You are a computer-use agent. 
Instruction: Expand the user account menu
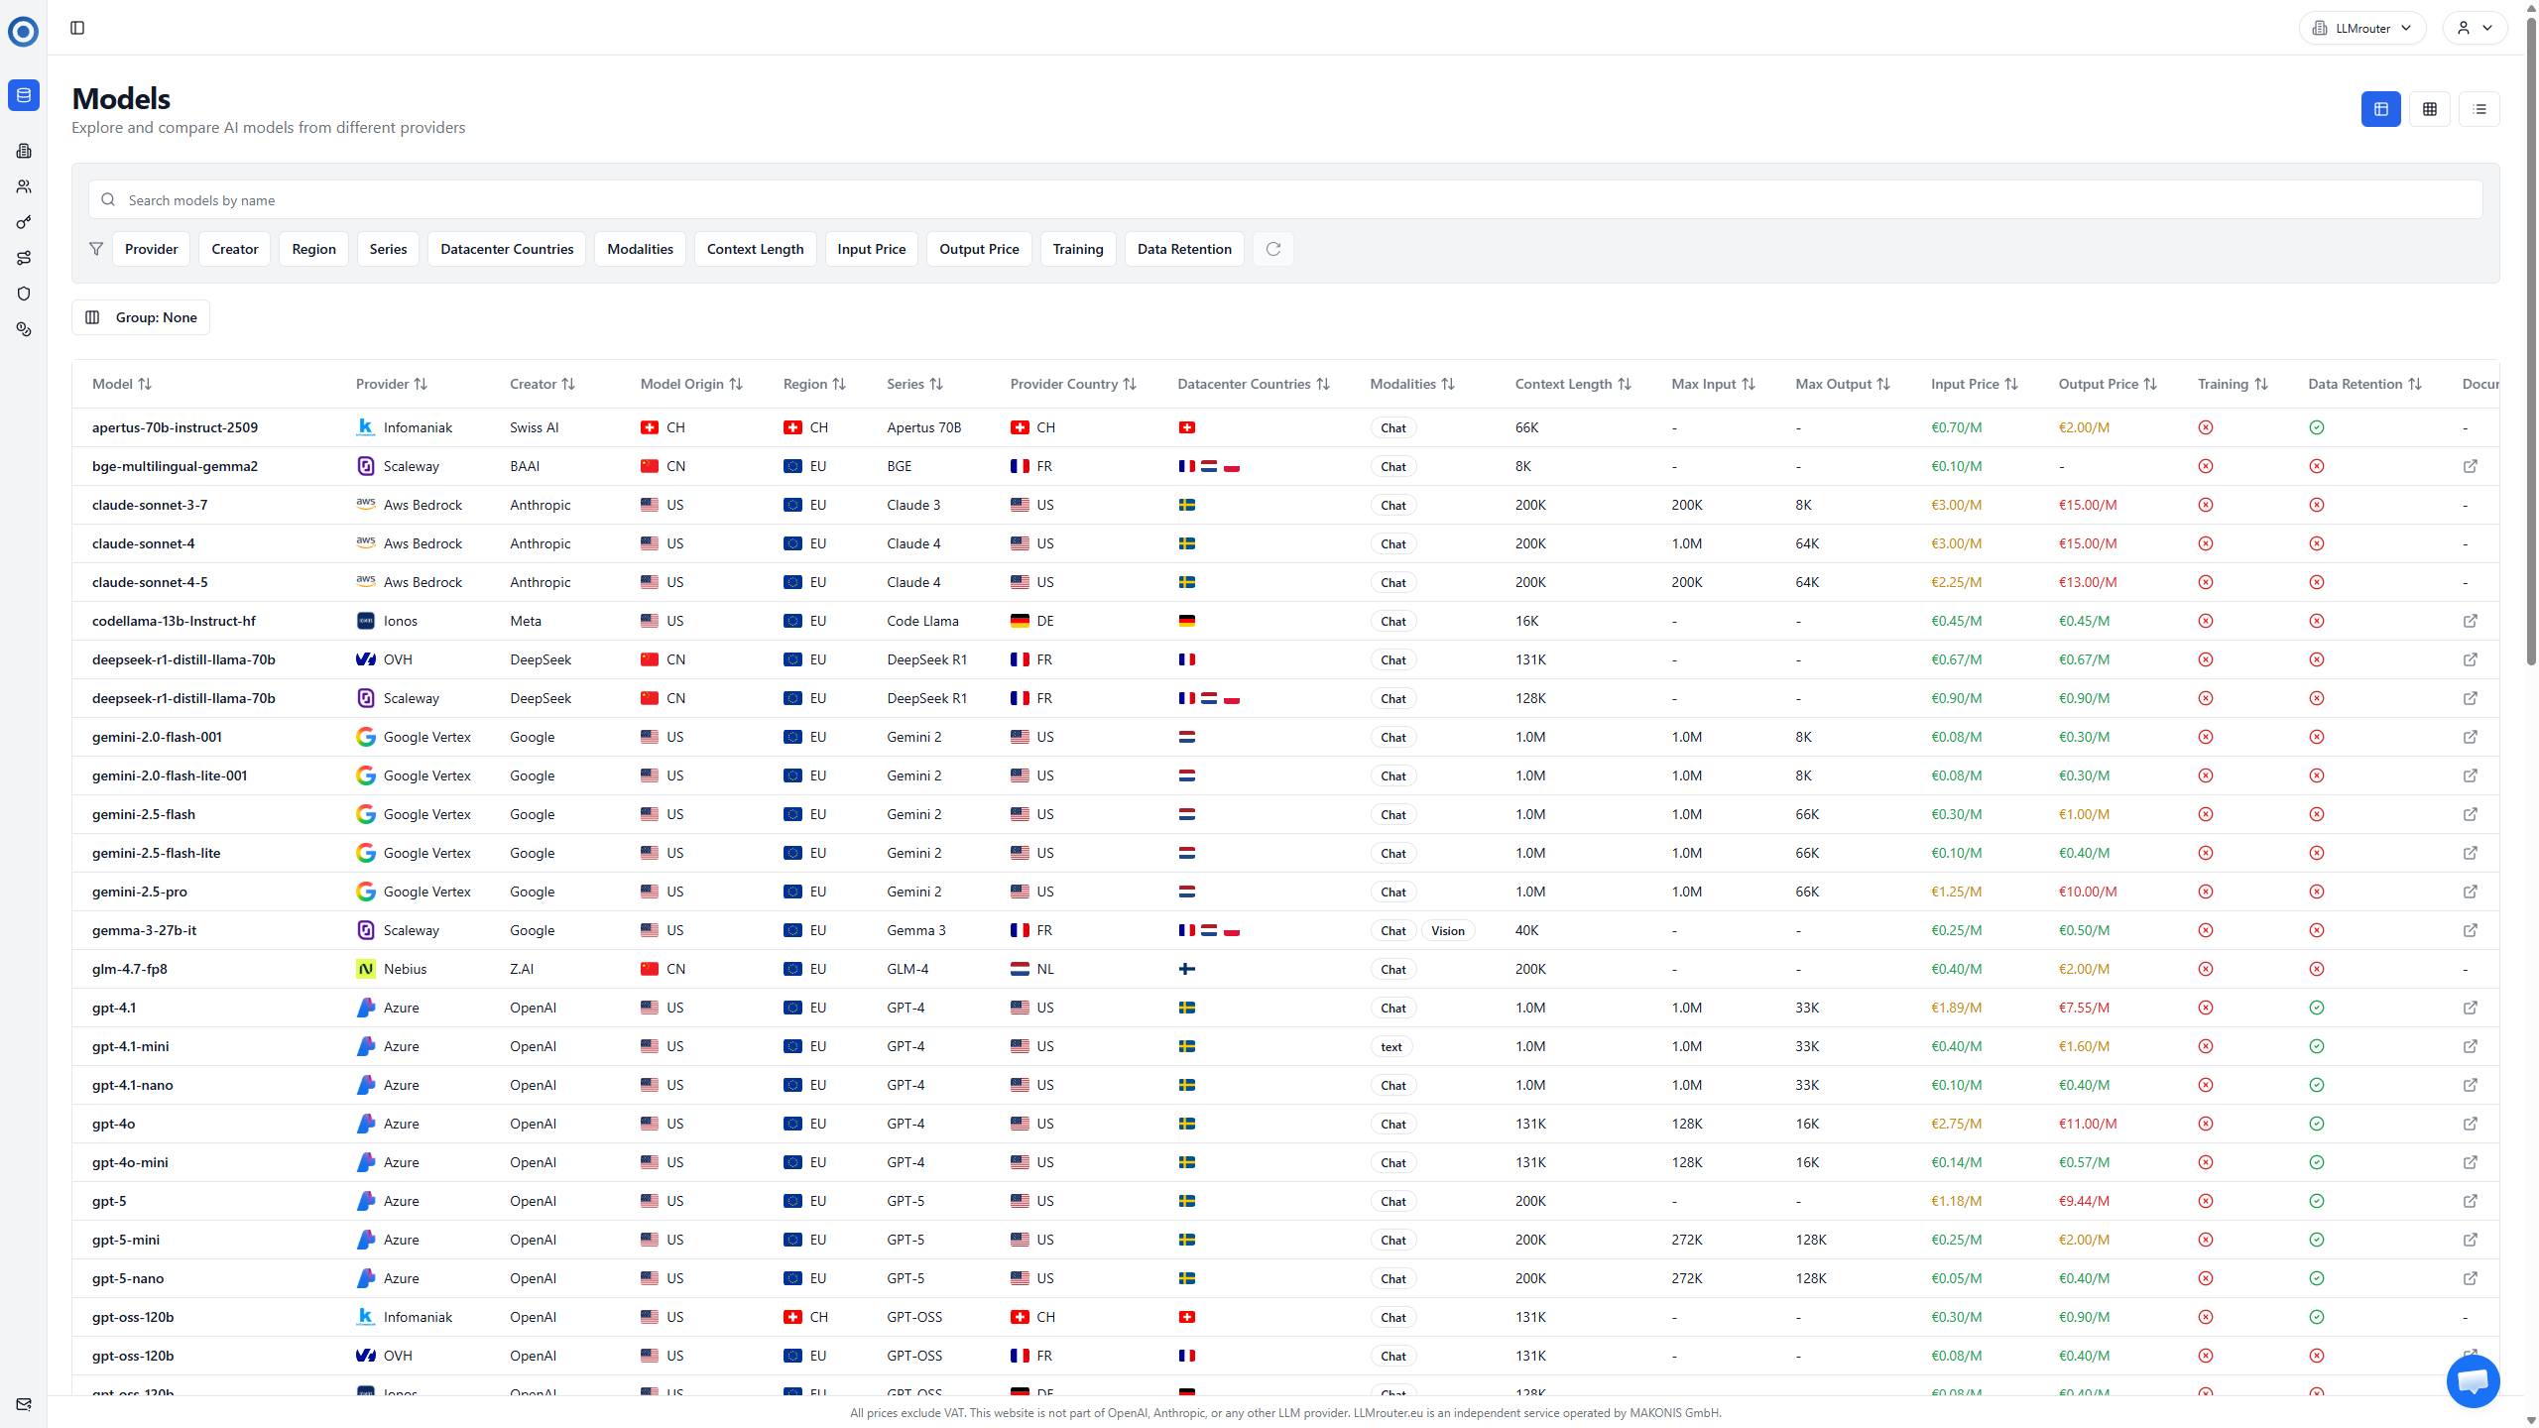[x=2475, y=28]
